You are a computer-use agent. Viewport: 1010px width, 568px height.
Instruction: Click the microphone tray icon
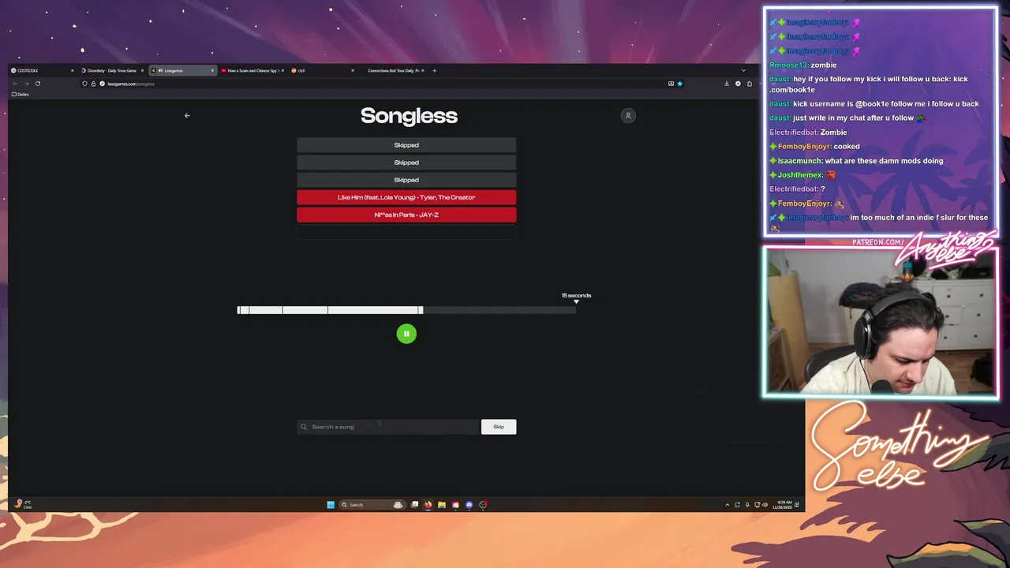click(747, 505)
